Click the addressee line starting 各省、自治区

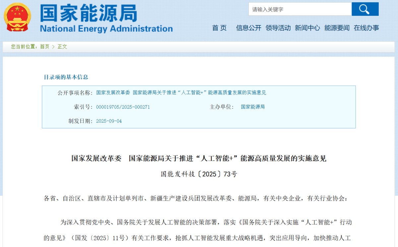[x=196, y=199]
